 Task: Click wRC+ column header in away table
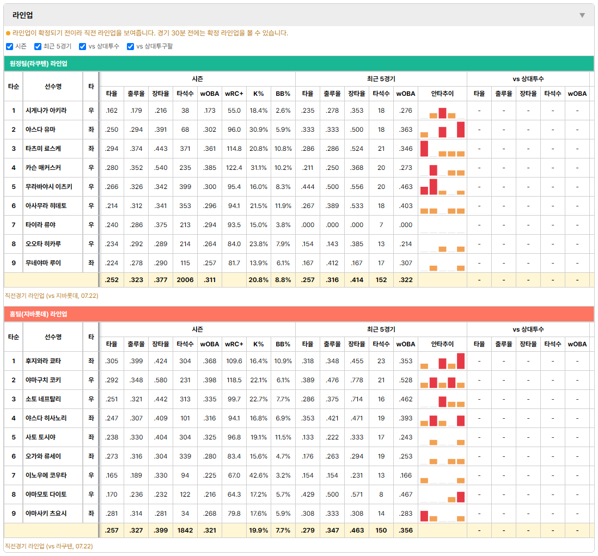pos(234,94)
